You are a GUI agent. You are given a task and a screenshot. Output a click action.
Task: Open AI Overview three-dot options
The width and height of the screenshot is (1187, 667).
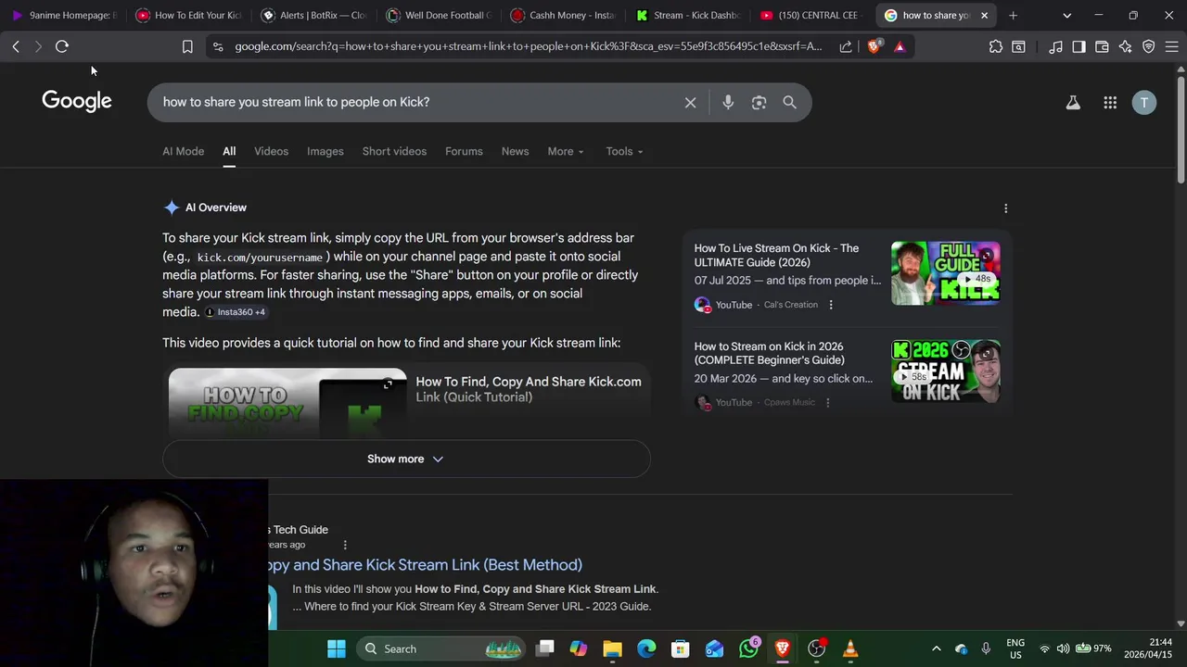coord(1005,208)
